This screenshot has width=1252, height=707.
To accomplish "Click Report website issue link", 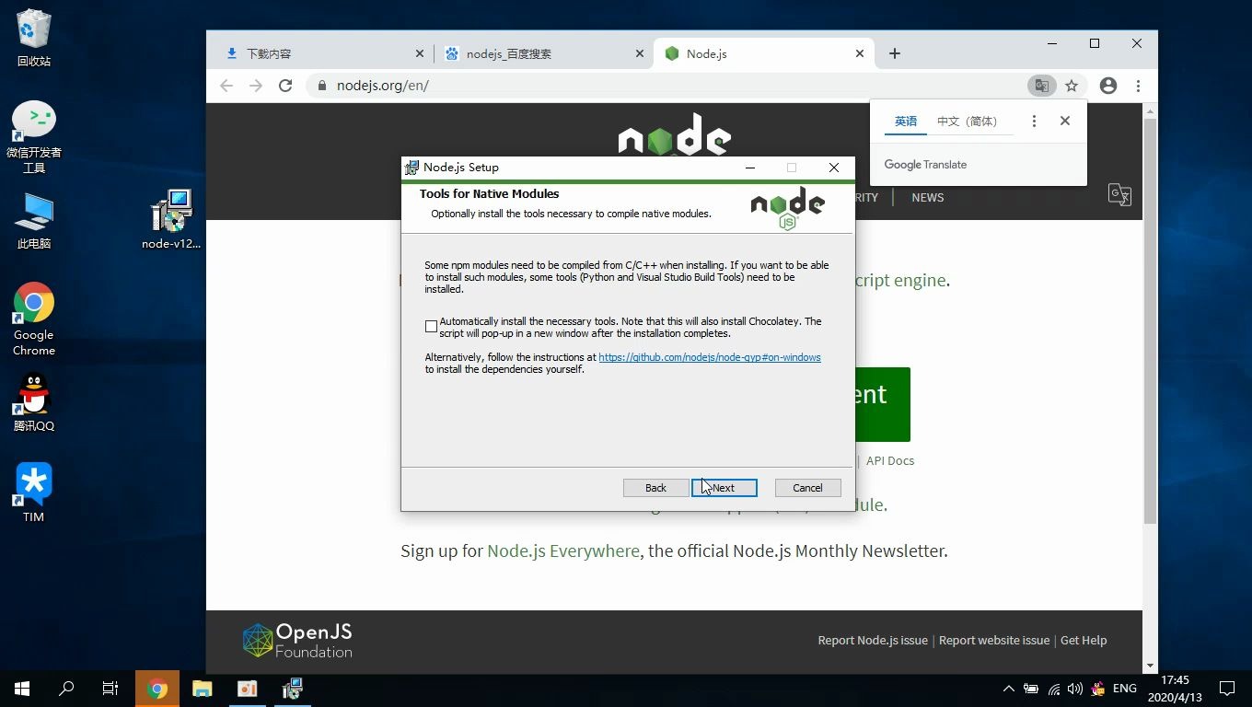I will point(994,640).
